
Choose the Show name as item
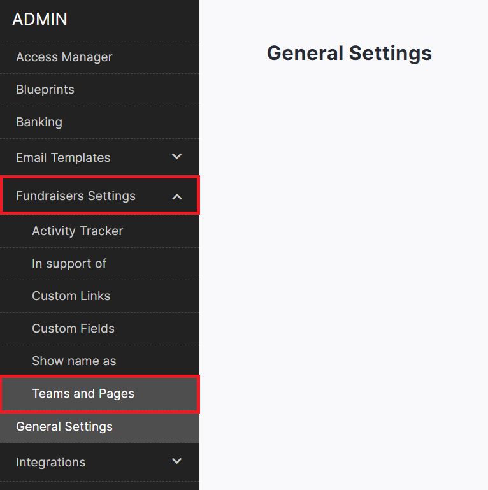[x=74, y=361]
